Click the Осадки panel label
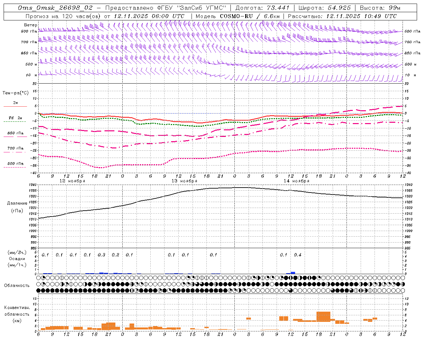 17,259
